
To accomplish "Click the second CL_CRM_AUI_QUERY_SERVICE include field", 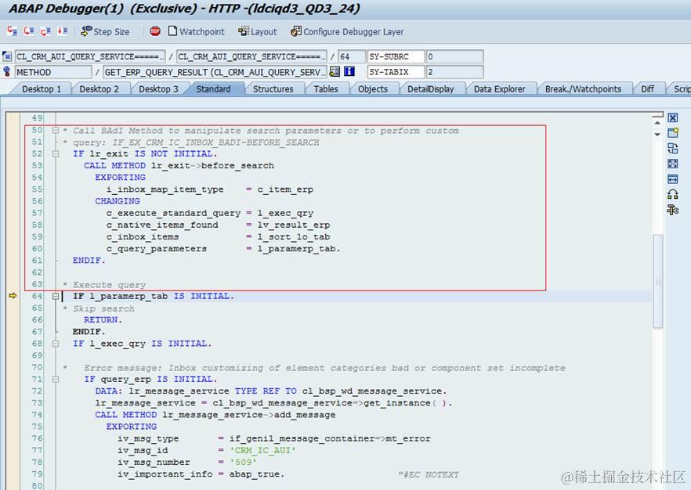I will point(251,56).
